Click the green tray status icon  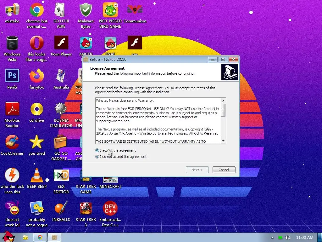point(280,238)
